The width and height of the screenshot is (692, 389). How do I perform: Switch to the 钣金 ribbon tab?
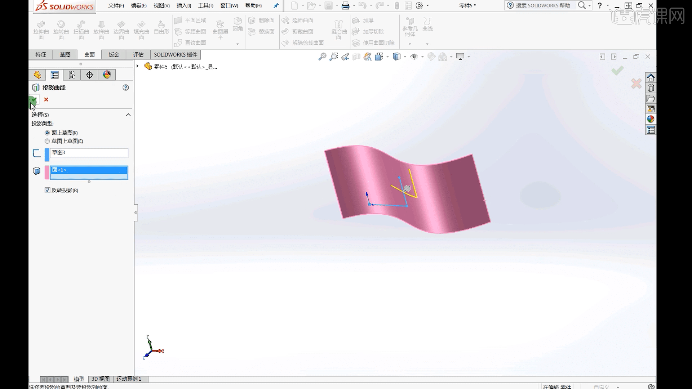click(x=113, y=54)
